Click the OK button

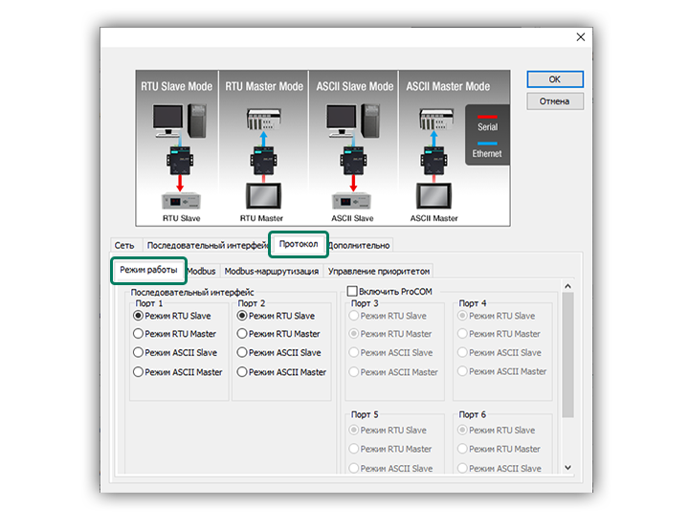pyautogui.click(x=554, y=79)
